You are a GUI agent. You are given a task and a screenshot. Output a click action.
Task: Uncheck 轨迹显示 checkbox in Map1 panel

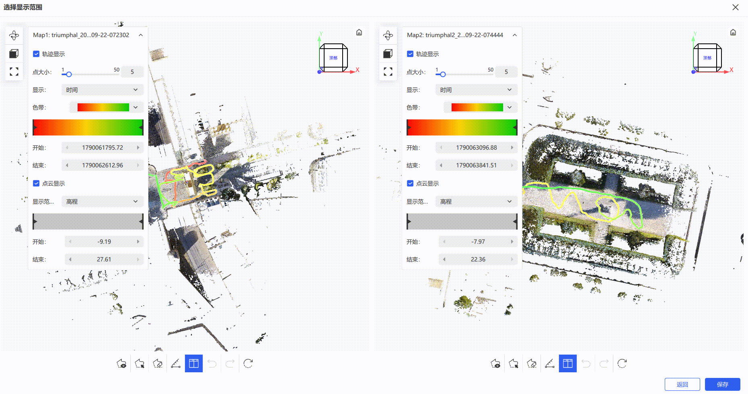(36, 54)
